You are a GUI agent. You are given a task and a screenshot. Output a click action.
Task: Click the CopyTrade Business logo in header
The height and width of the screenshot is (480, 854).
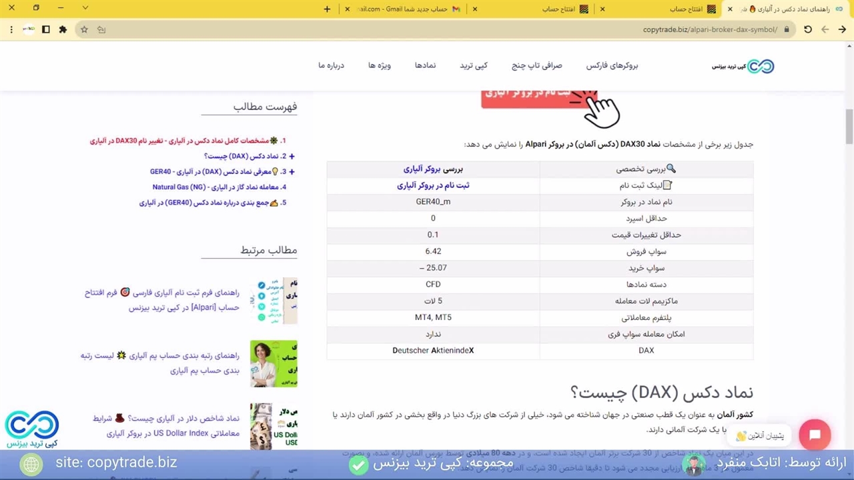[743, 66]
